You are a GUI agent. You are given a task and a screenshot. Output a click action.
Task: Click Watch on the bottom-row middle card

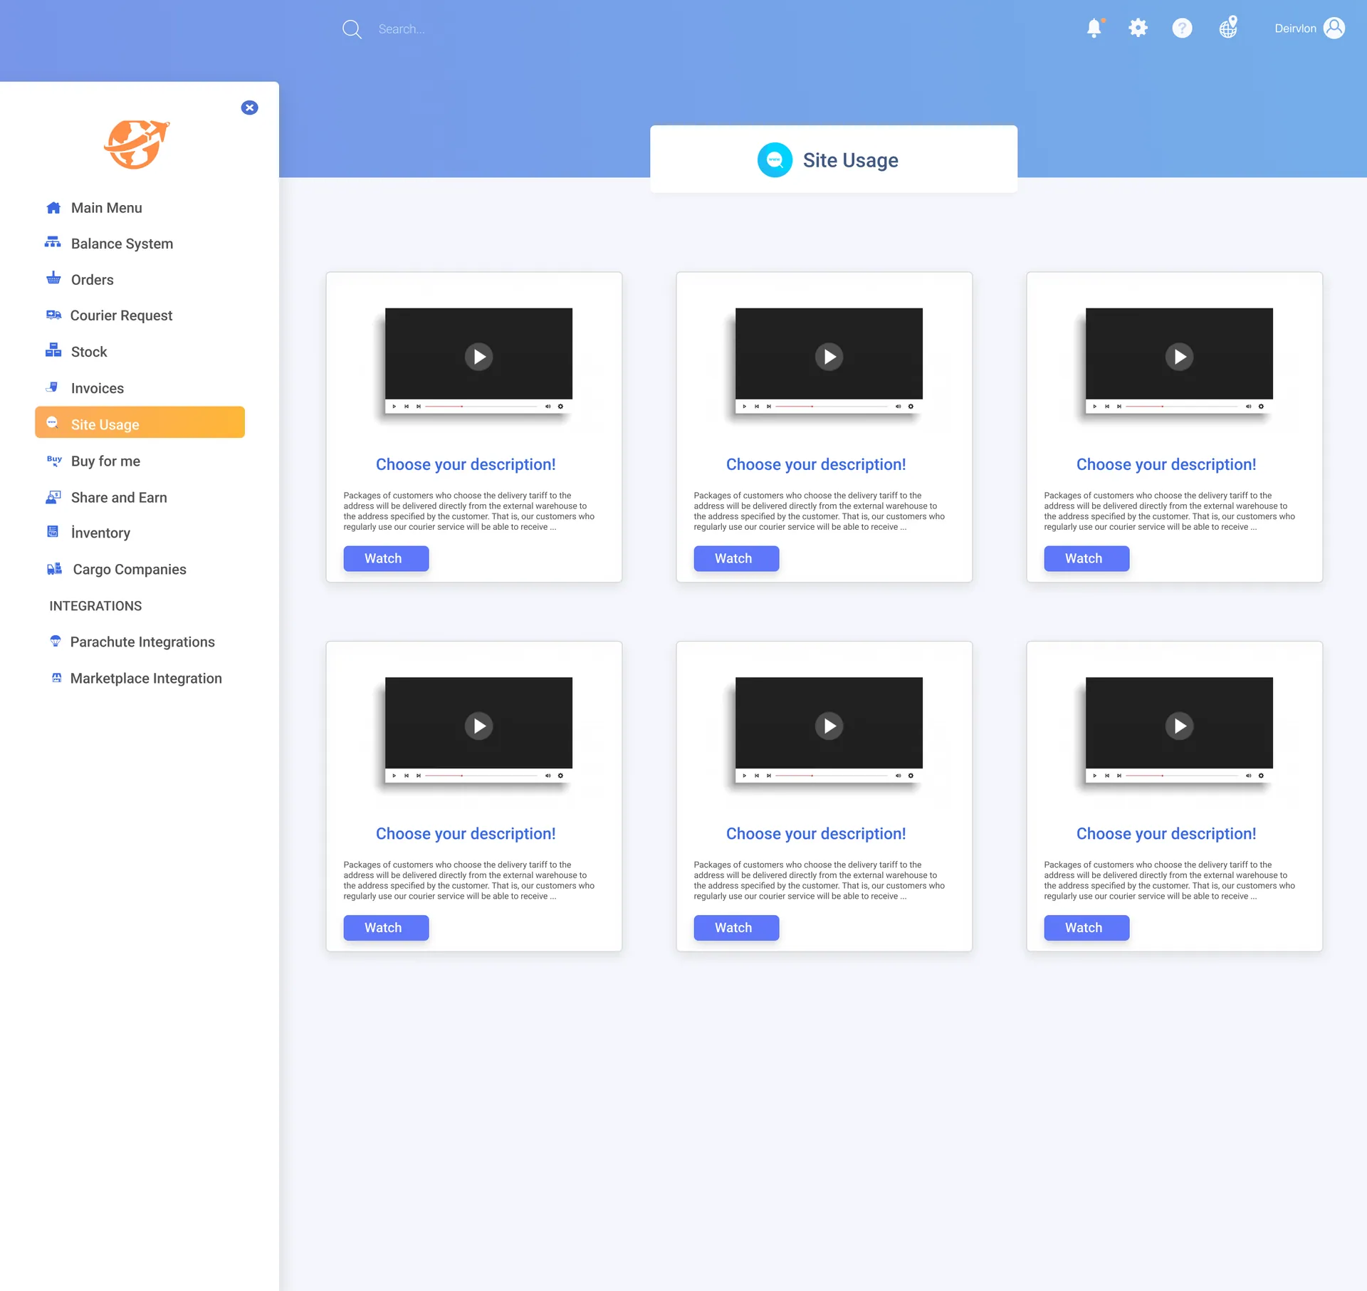[x=736, y=928]
